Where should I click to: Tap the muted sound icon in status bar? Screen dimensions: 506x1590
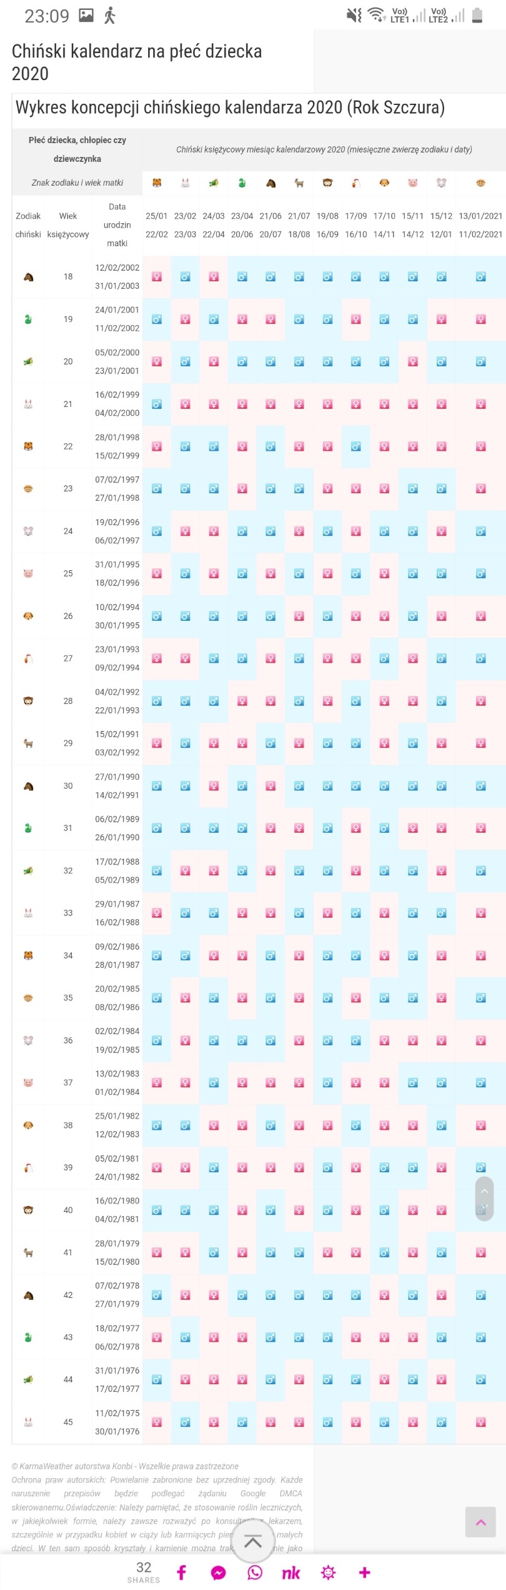[354, 15]
